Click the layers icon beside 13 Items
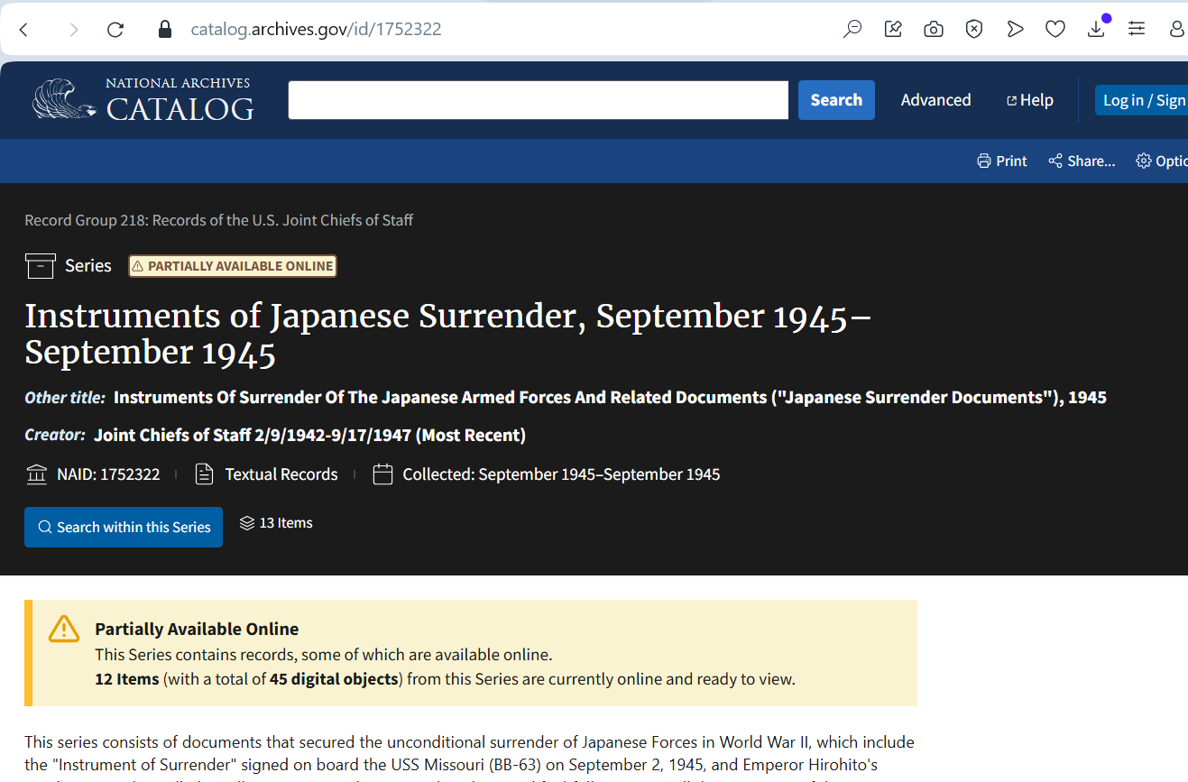 coord(247,522)
